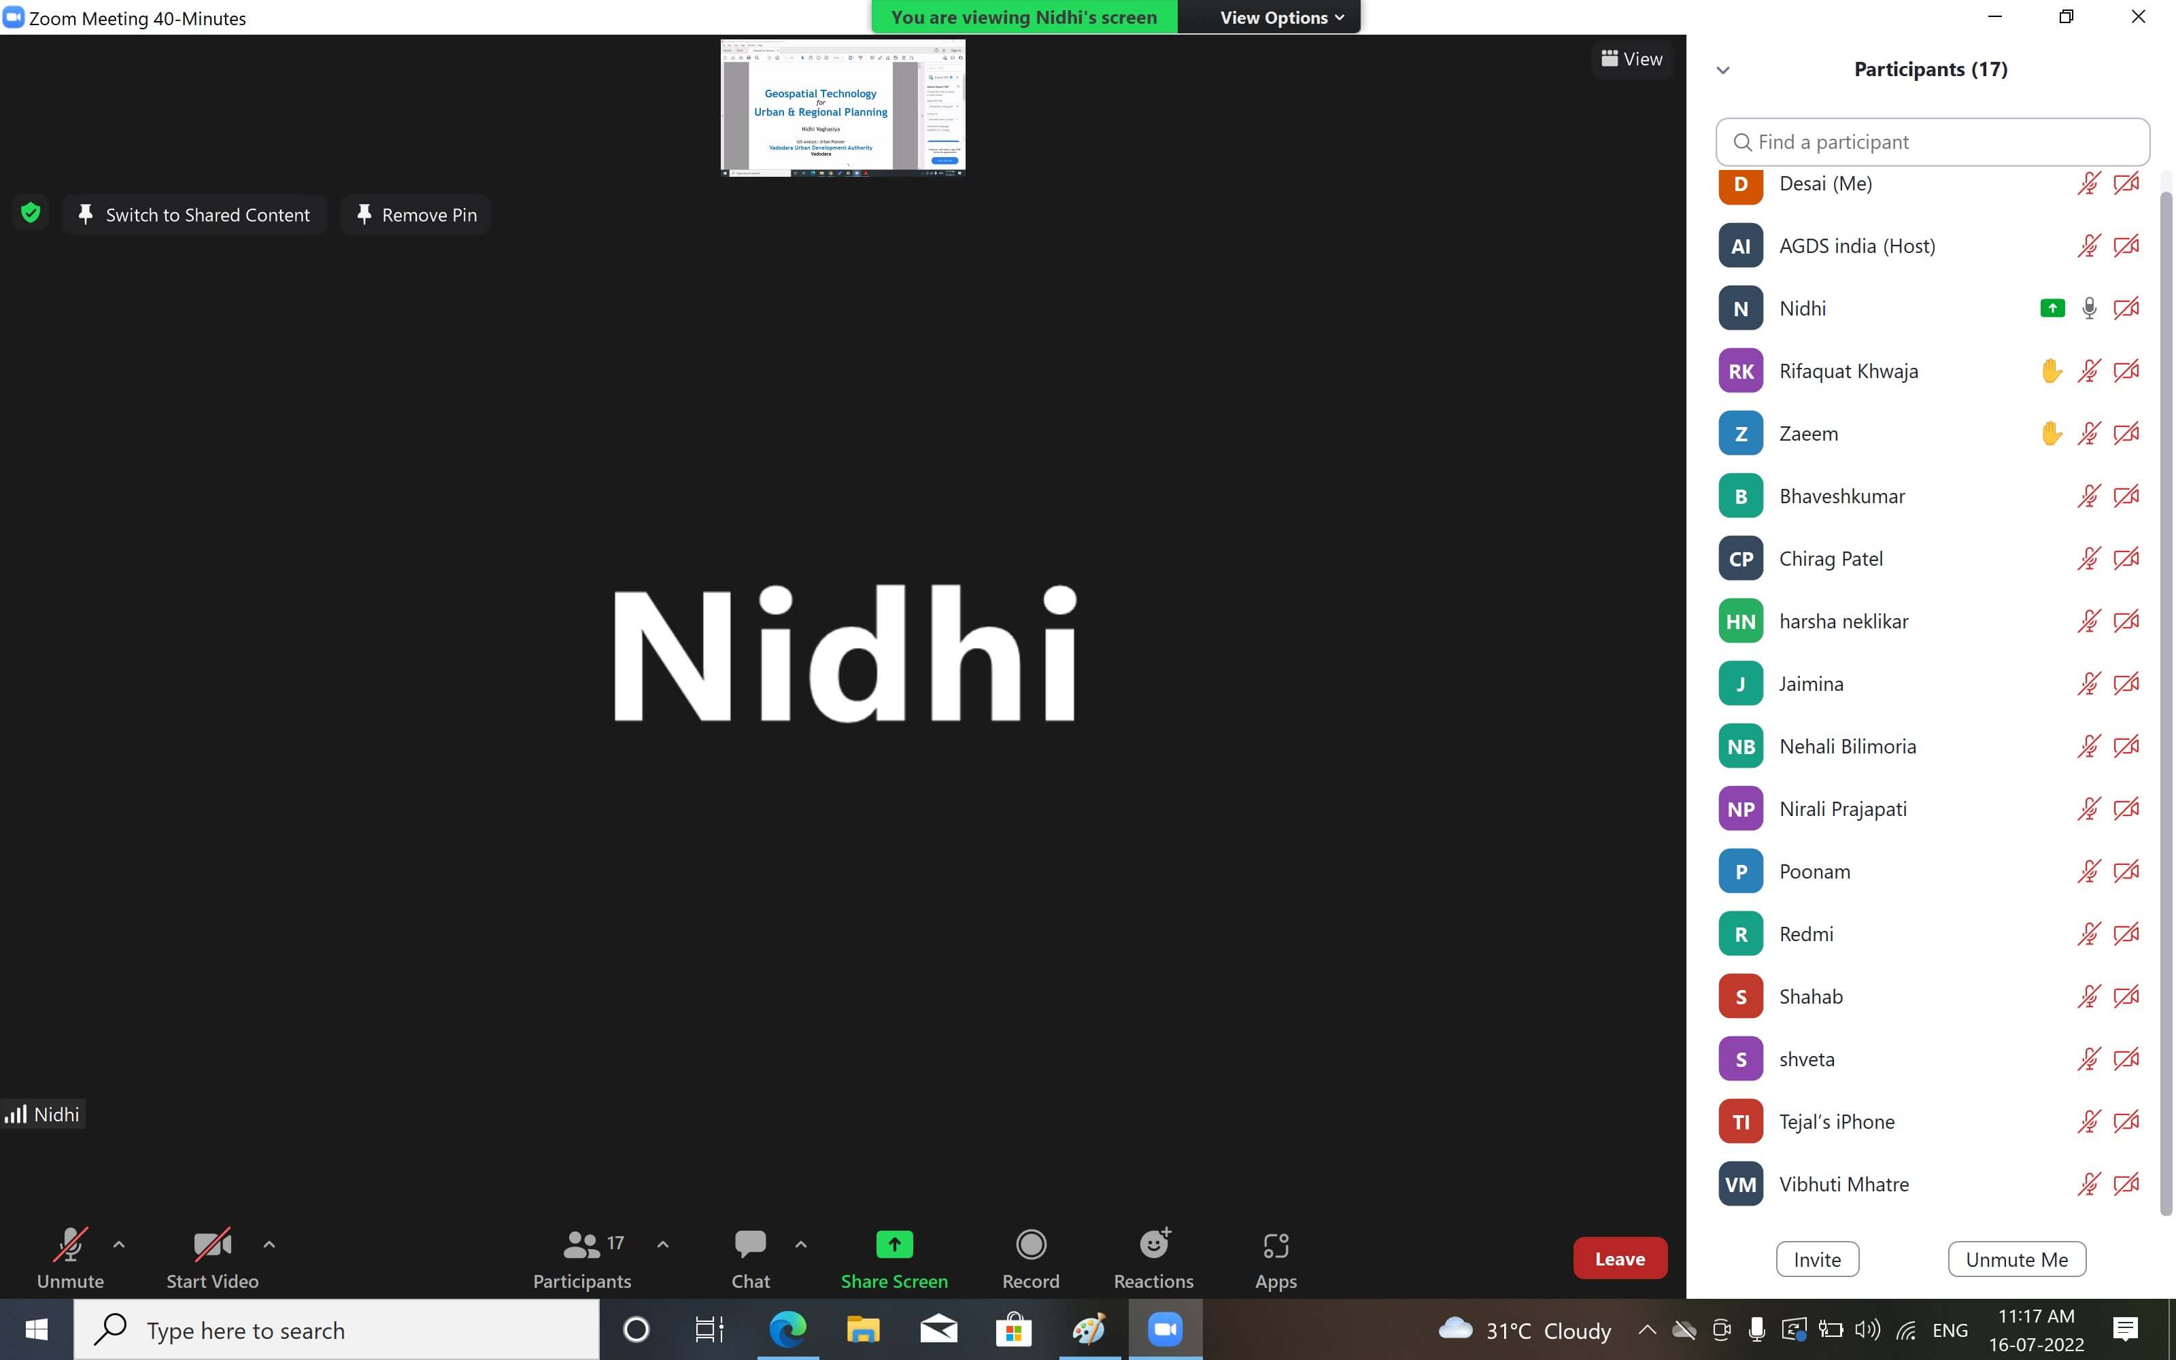Open the Apps icon in toolbar
Image resolution: width=2176 pixels, height=1360 pixels.
(x=1275, y=1245)
